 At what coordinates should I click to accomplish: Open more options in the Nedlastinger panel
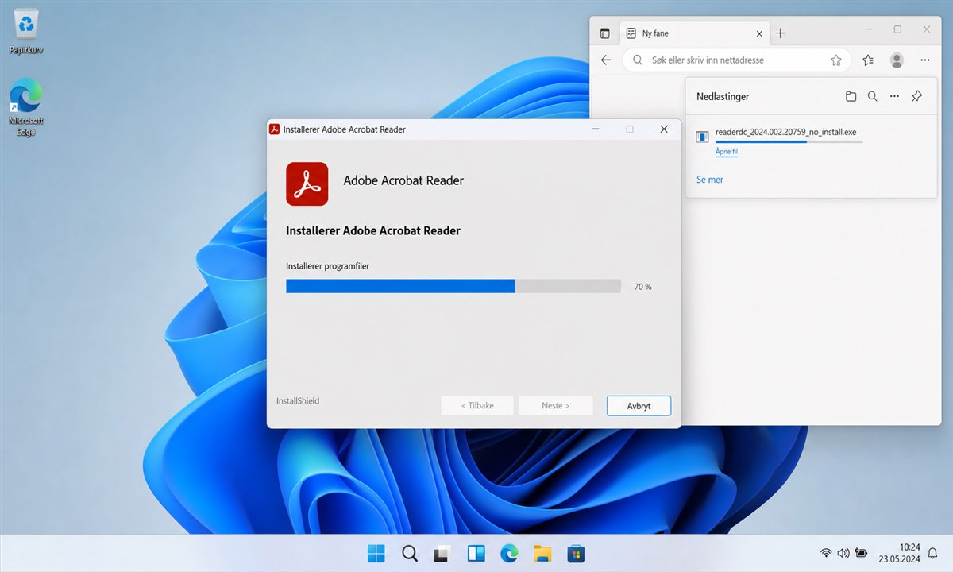click(x=894, y=96)
